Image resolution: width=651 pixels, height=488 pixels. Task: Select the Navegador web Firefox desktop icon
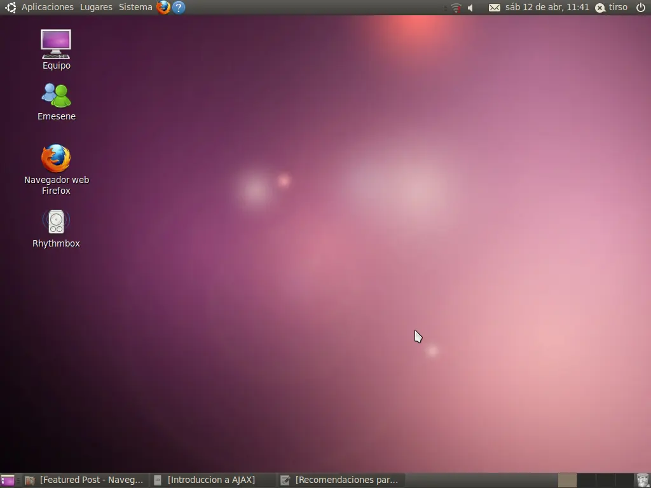[x=56, y=169]
